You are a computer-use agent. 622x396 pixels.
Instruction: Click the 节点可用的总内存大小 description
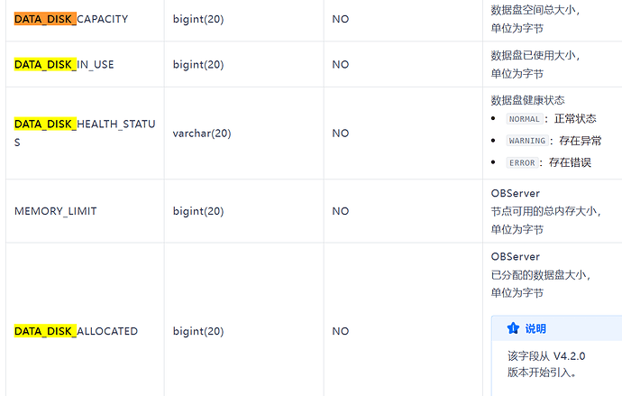pos(545,211)
